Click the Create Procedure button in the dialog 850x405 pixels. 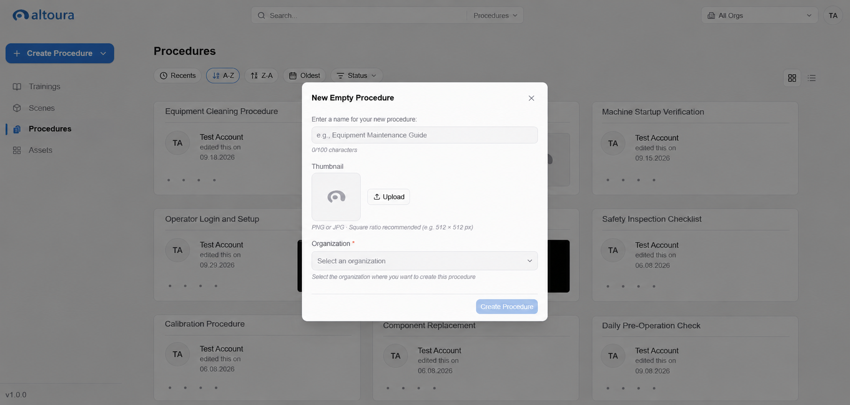[507, 307]
